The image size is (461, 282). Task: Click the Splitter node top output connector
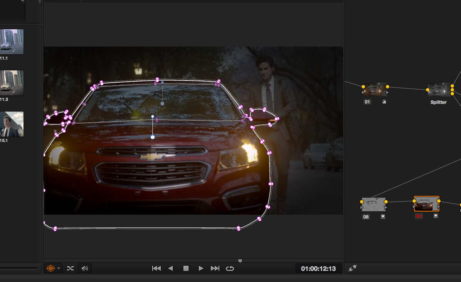click(452, 86)
